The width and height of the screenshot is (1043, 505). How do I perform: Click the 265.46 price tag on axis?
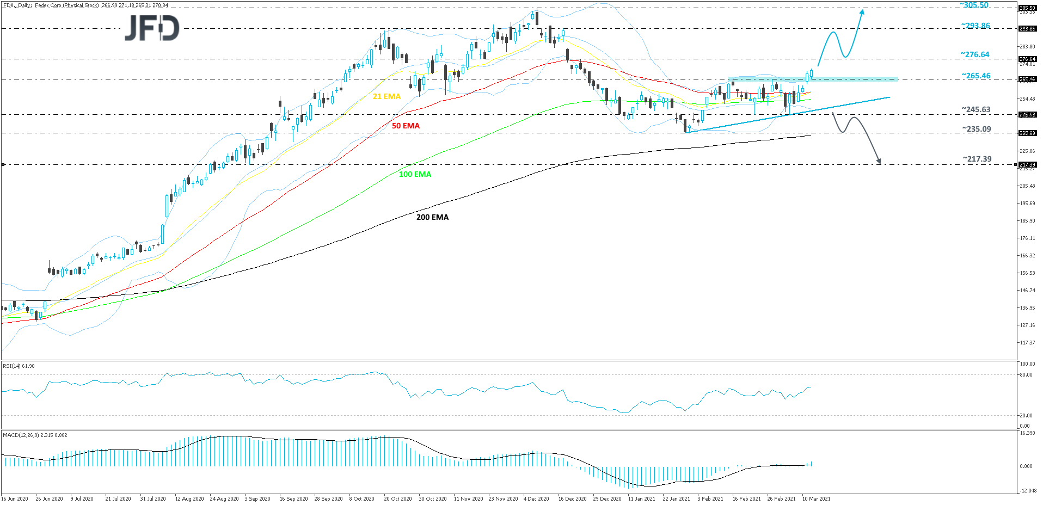tap(1027, 79)
